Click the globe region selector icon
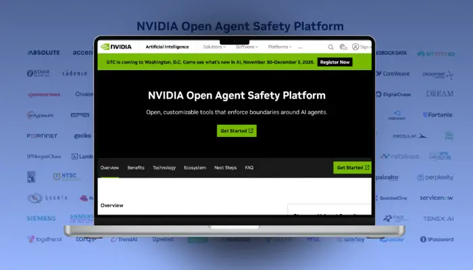 tap(343, 47)
